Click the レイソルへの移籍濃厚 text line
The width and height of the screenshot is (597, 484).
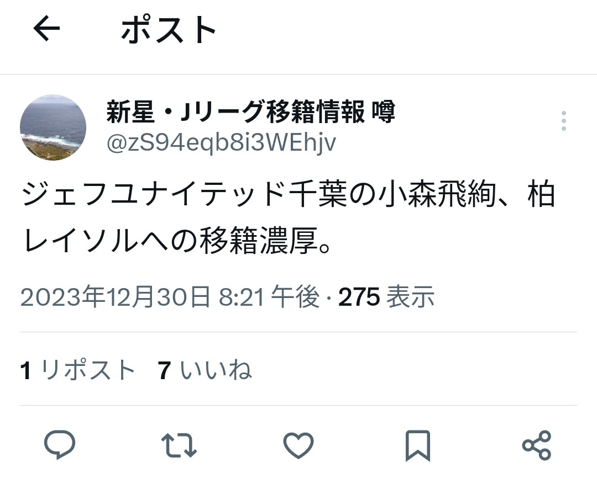(x=178, y=240)
